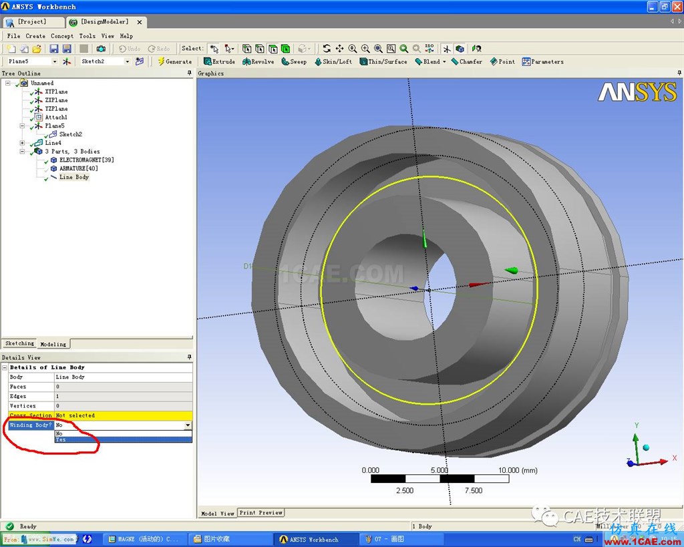Viewport: 684px width, 547px height.
Task: Click the Magnifier Window icon
Action: (391, 49)
